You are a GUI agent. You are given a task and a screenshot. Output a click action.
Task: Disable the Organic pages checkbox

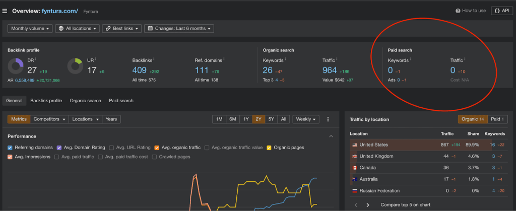[269, 148]
